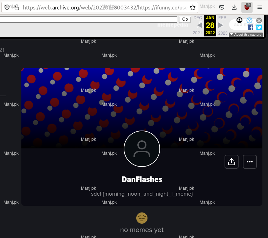The image size is (268, 238).
Task: Click the Wayback URL input field
Action: 88,20
